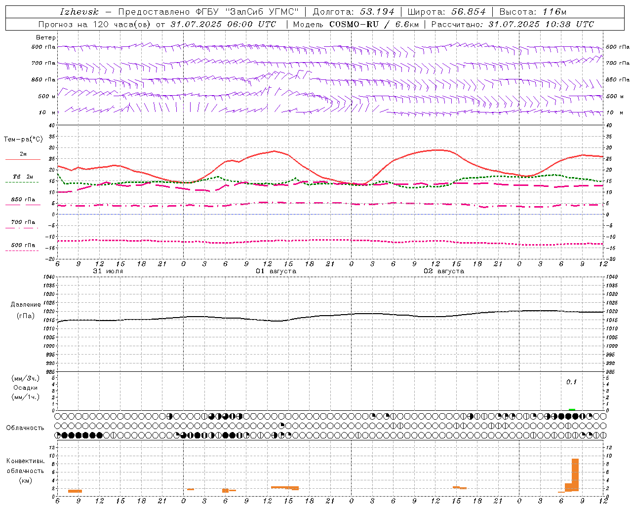Click the 'Осадки' precipitation label
632x505 pixels.
pyautogui.click(x=26, y=388)
